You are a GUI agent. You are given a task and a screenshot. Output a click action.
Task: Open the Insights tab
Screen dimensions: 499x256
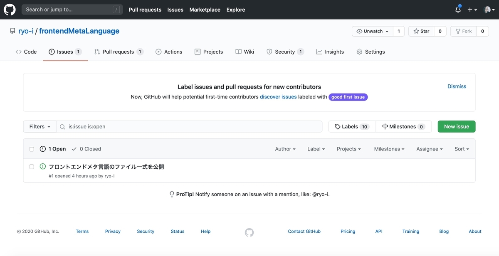pyautogui.click(x=330, y=52)
